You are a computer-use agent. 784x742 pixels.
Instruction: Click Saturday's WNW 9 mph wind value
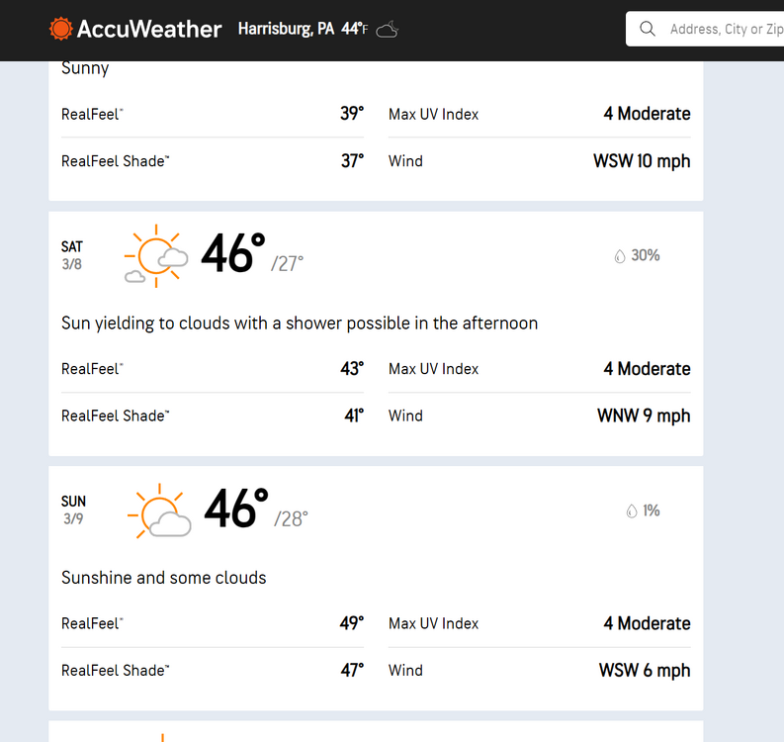[x=644, y=416]
